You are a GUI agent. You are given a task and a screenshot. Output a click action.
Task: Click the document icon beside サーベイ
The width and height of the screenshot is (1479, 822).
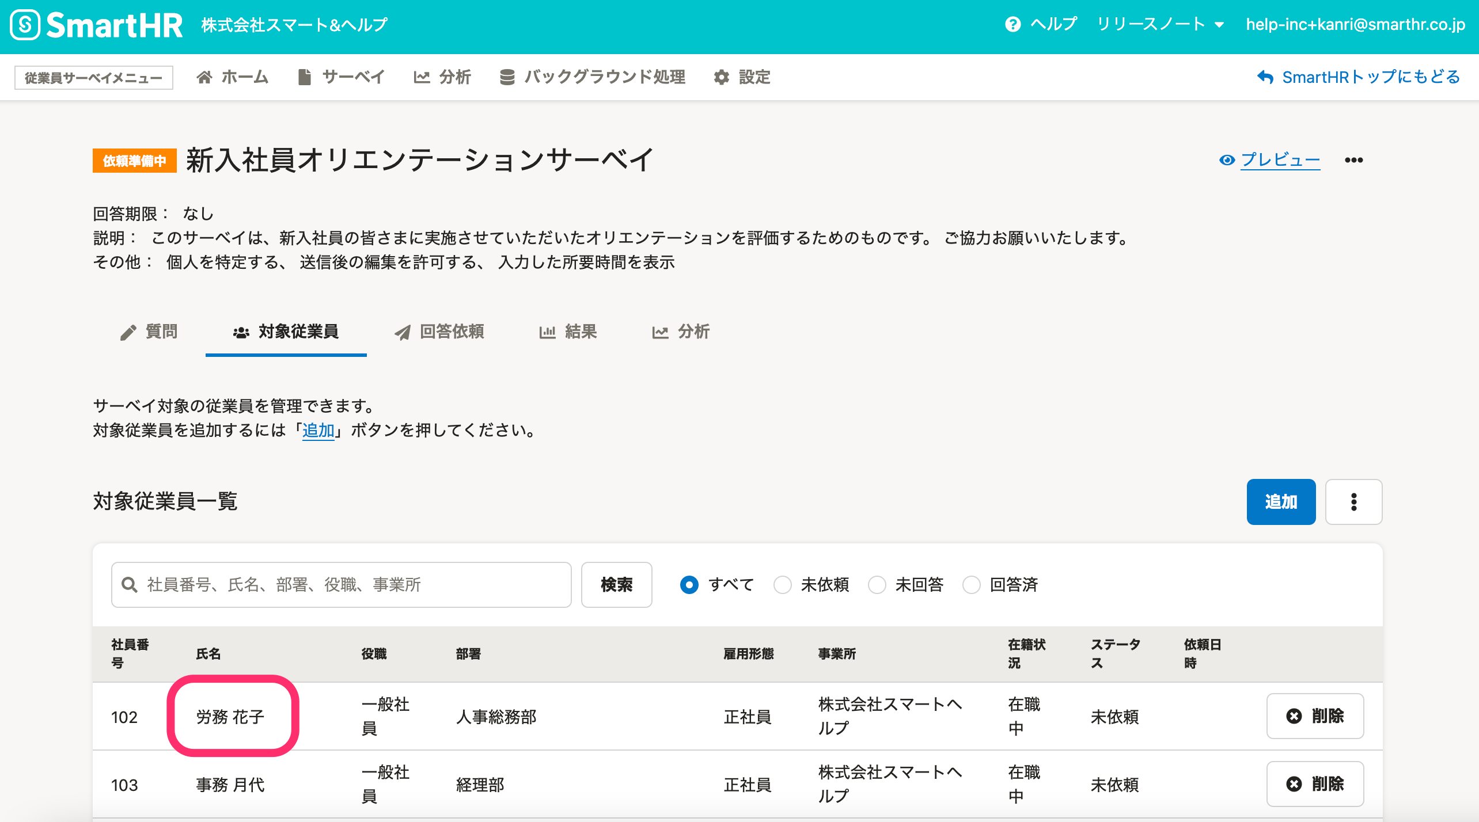[x=304, y=77]
